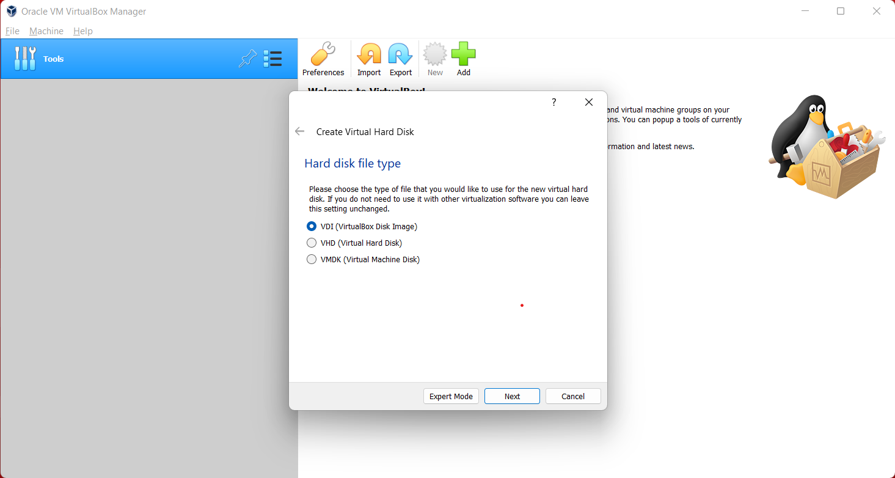Cancel the Create Virtual Hard Disk dialog
Viewport: 895px width, 478px height.
tap(573, 396)
